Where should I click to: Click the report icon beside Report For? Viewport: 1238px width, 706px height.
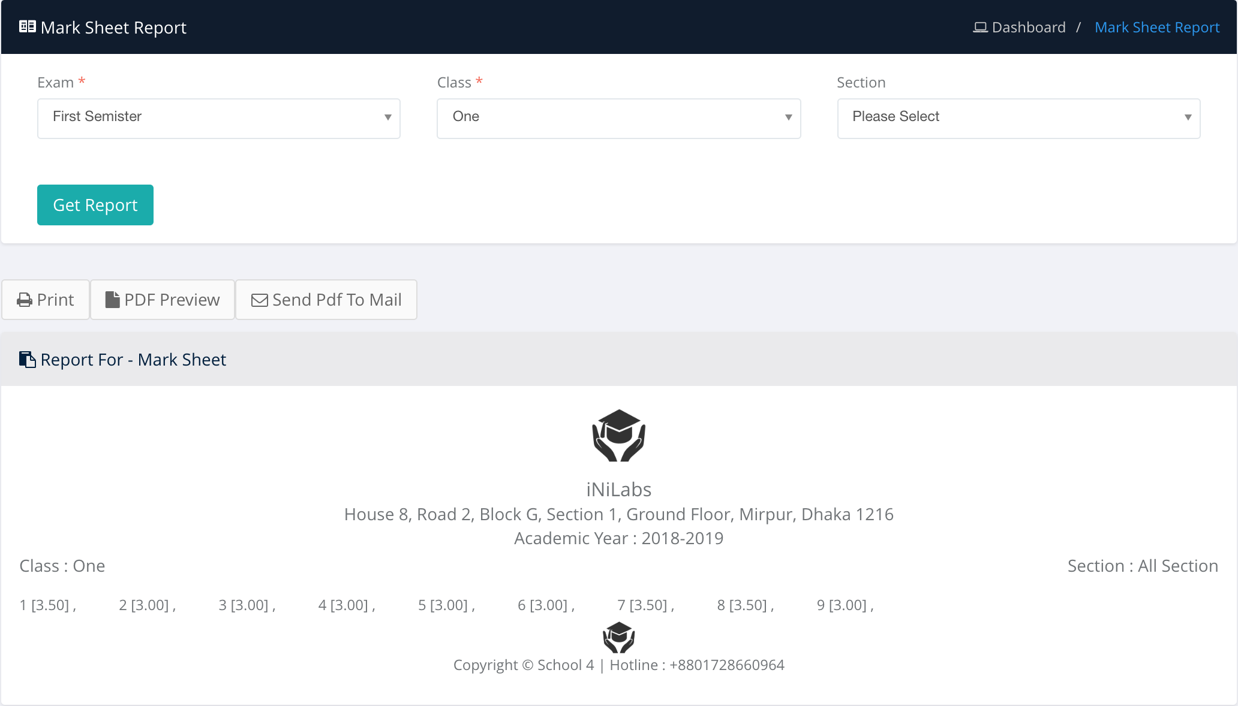point(27,360)
